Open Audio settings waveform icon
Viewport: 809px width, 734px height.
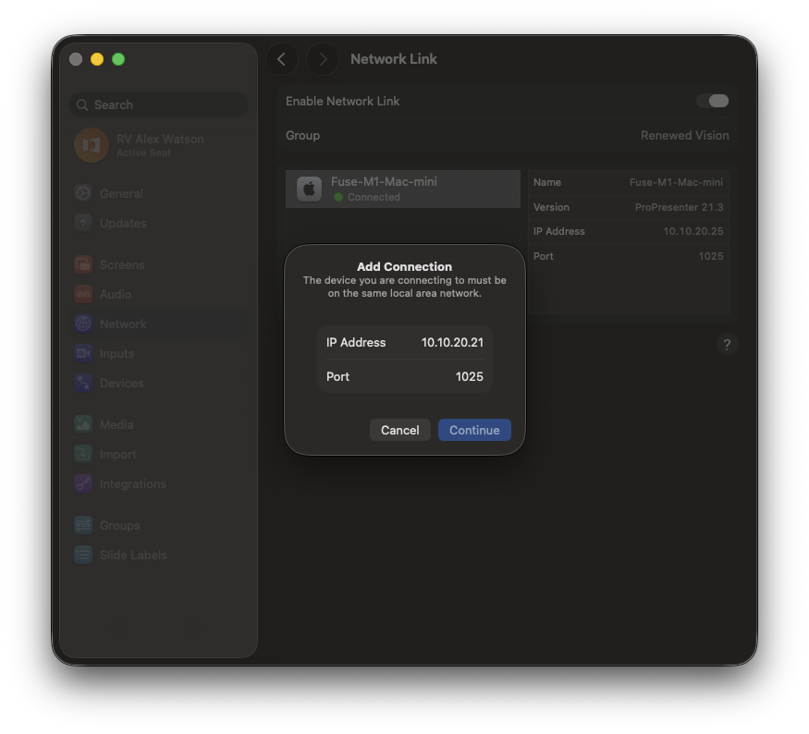pos(83,295)
